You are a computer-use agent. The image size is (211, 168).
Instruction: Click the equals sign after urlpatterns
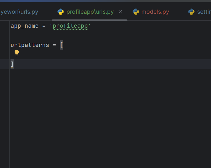click(54, 45)
